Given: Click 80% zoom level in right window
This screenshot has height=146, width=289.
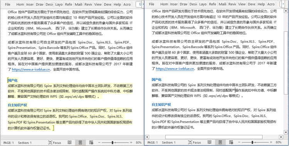Looking at the screenshot, I should [279, 143].
